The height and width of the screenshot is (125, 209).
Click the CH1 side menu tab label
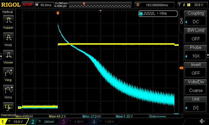point(182,21)
